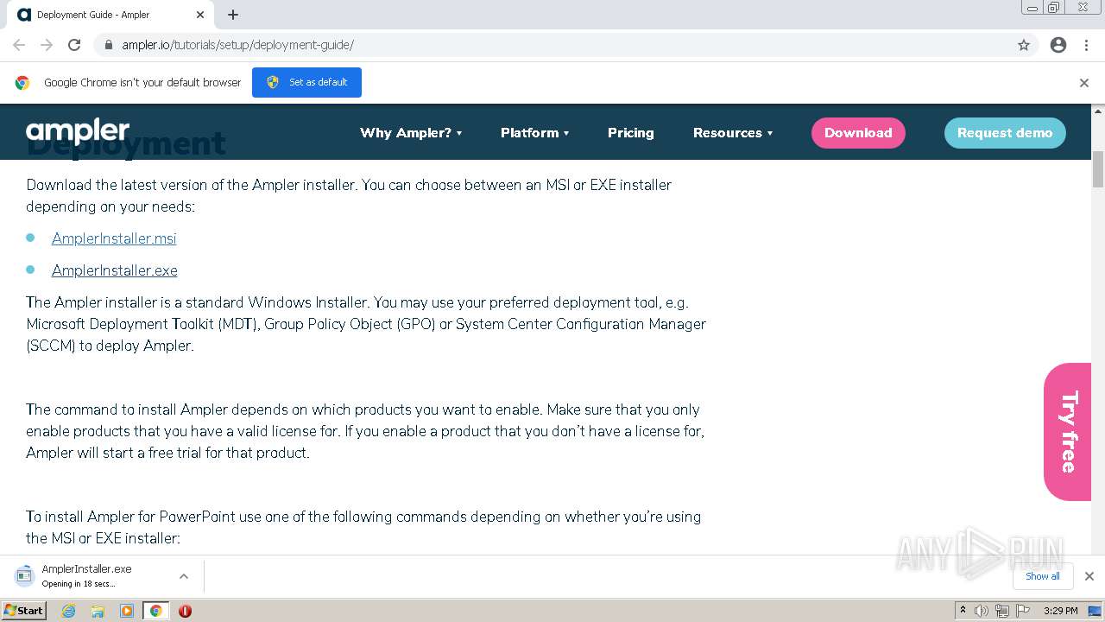This screenshot has width=1105, height=622.
Task: Expand the AmplerInstaller.exe download options arrow
Action: (184, 576)
